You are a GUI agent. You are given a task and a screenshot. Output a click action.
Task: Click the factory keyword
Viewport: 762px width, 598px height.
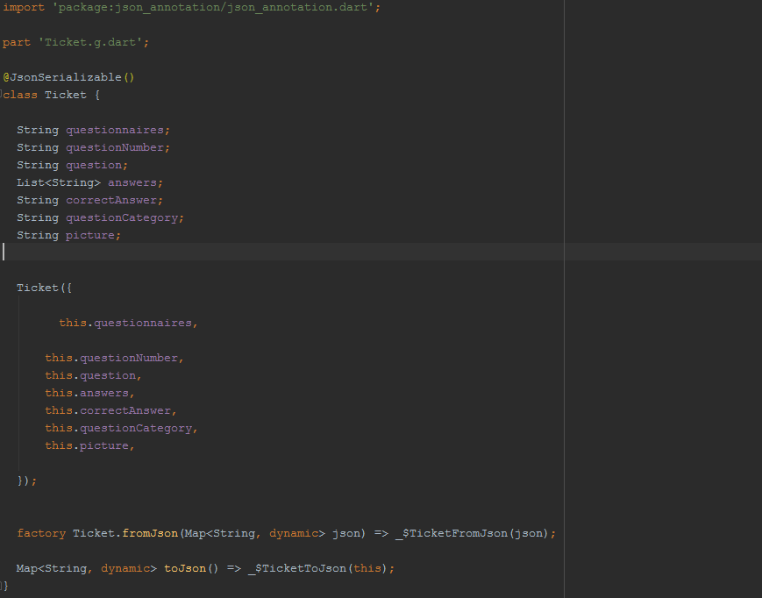pos(41,533)
